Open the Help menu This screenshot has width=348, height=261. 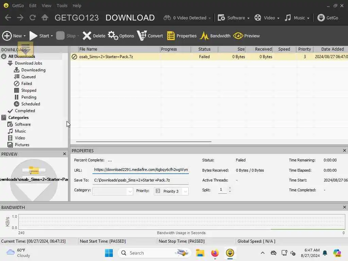[77, 5]
